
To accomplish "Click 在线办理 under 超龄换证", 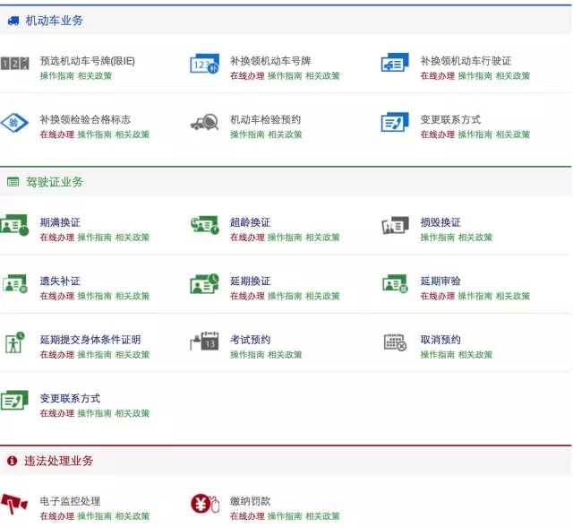I will click(247, 238).
